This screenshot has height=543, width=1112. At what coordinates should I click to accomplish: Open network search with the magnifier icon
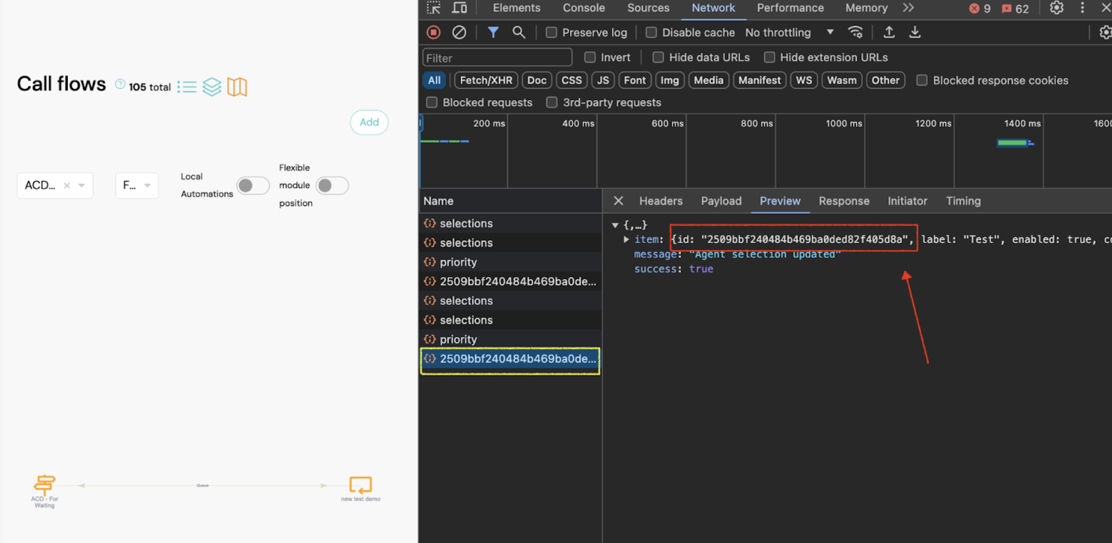[x=519, y=32]
